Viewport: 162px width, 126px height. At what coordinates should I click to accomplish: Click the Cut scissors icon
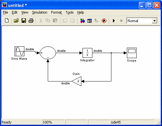41,21
